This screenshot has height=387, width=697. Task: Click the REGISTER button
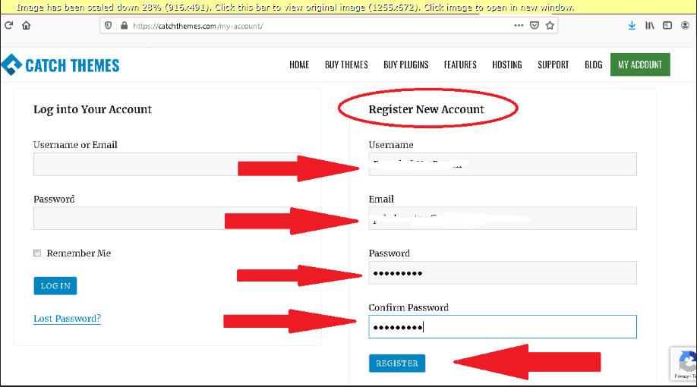point(397,363)
